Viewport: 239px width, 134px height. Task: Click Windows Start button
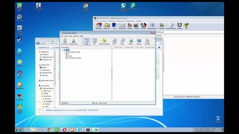pyautogui.click(x=18, y=130)
